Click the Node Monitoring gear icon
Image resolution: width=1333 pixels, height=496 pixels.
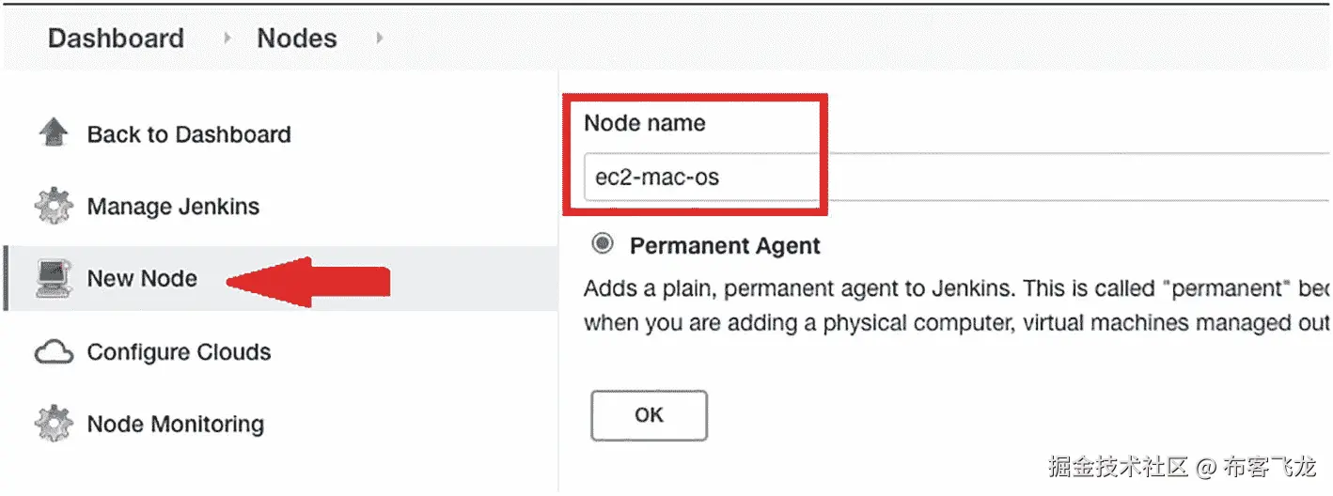click(53, 424)
